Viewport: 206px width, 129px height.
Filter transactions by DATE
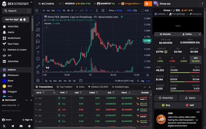tap(43, 93)
